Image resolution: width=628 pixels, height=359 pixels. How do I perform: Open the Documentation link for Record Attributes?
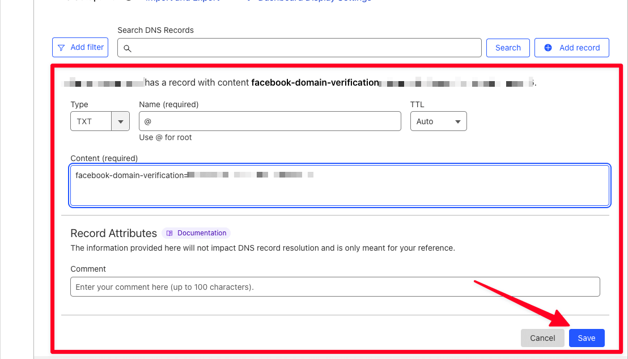click(x=196, y=233)
